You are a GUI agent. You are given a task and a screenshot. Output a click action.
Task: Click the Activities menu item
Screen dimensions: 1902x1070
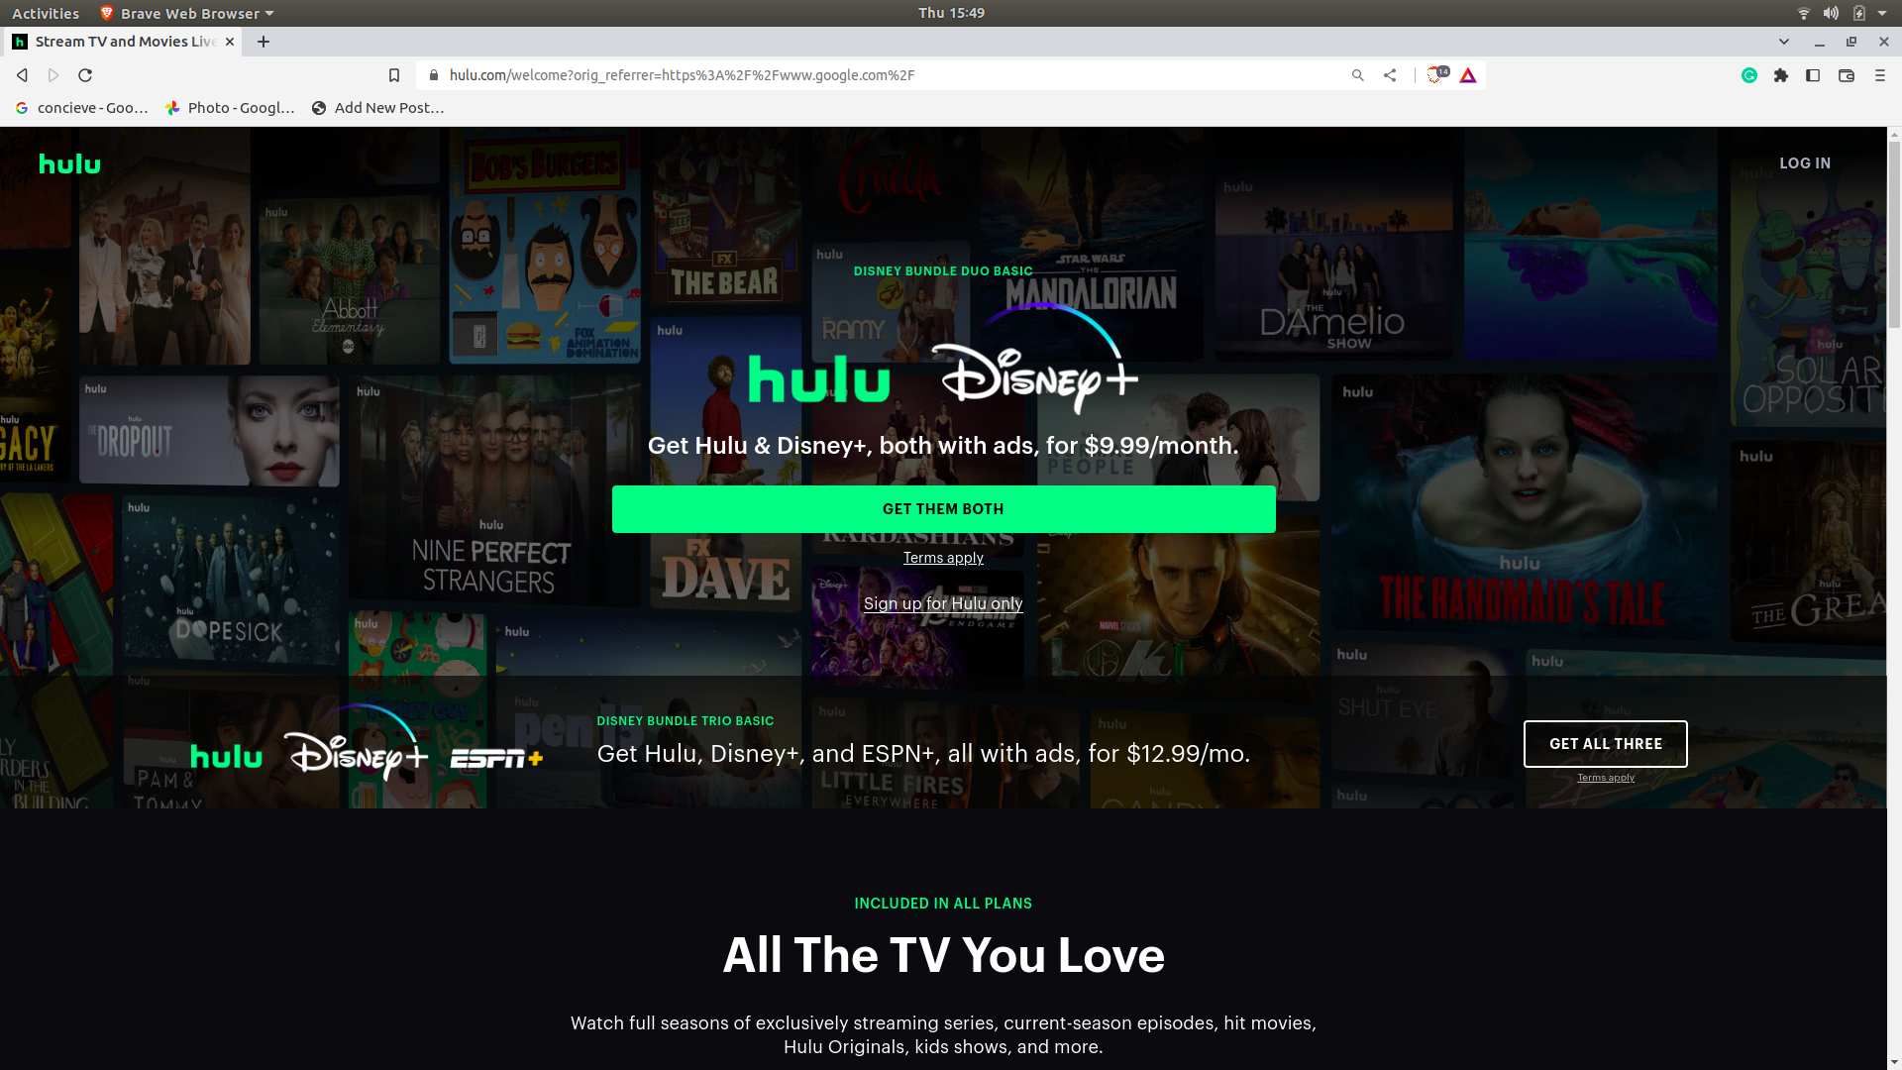click(x=46, y=12)
